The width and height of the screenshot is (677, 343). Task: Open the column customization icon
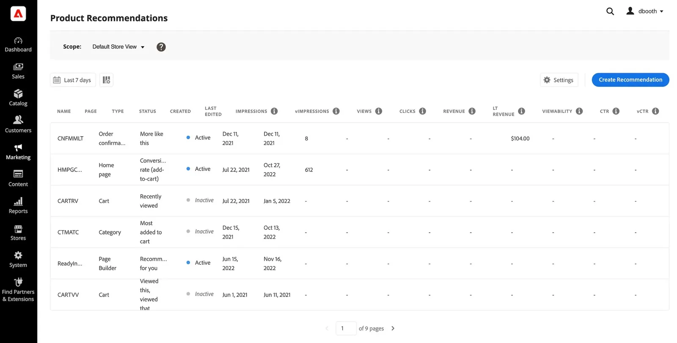(106, 80)
